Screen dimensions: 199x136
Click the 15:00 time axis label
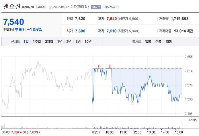tap(179, 132)
